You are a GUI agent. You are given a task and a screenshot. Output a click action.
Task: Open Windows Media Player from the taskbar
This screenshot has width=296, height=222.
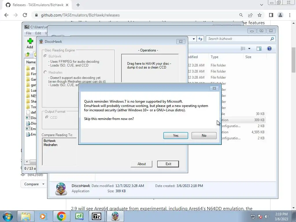(43, 217)
